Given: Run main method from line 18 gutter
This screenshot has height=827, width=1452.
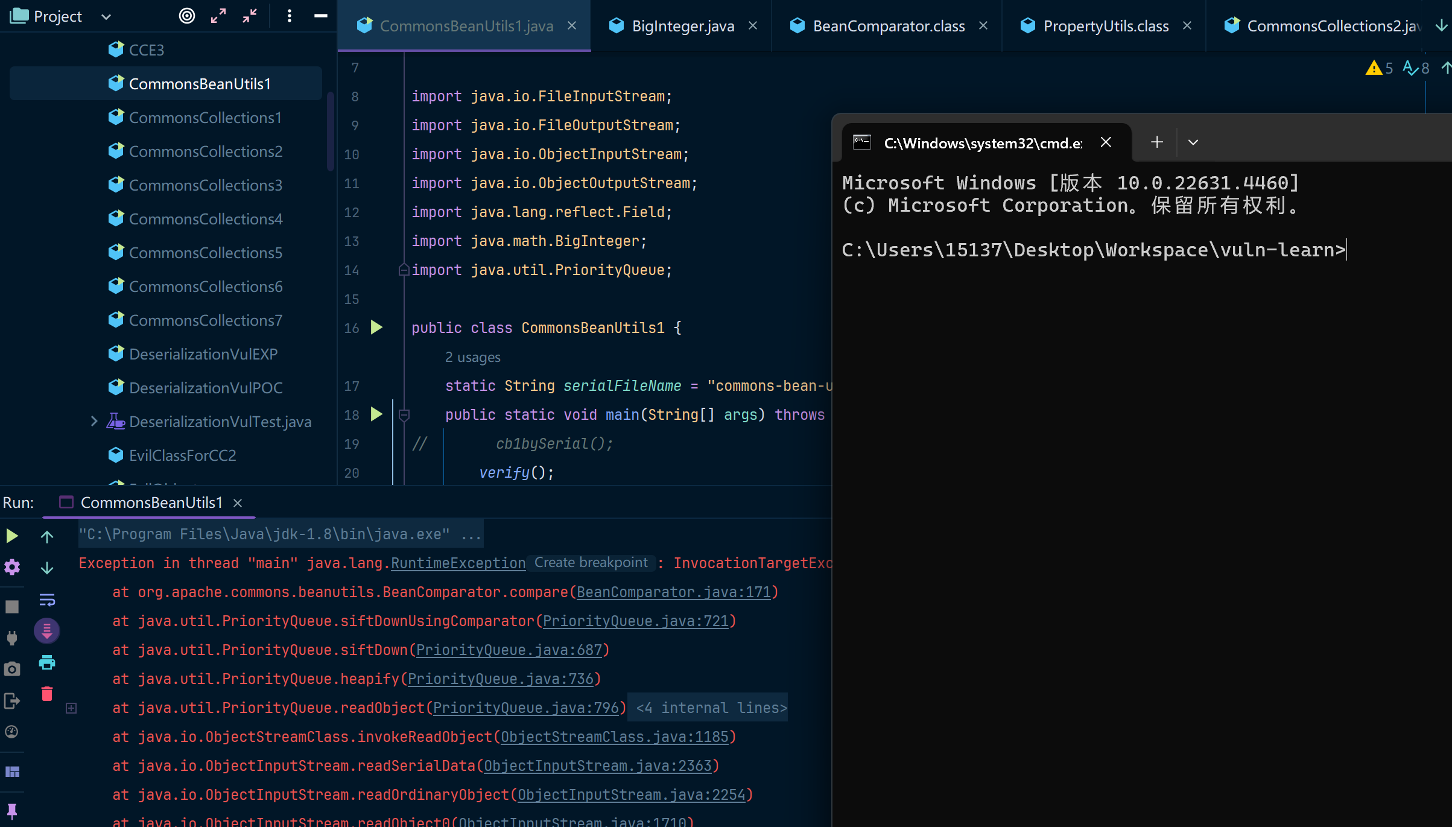Looking at the screenshot, I should 376,414.
